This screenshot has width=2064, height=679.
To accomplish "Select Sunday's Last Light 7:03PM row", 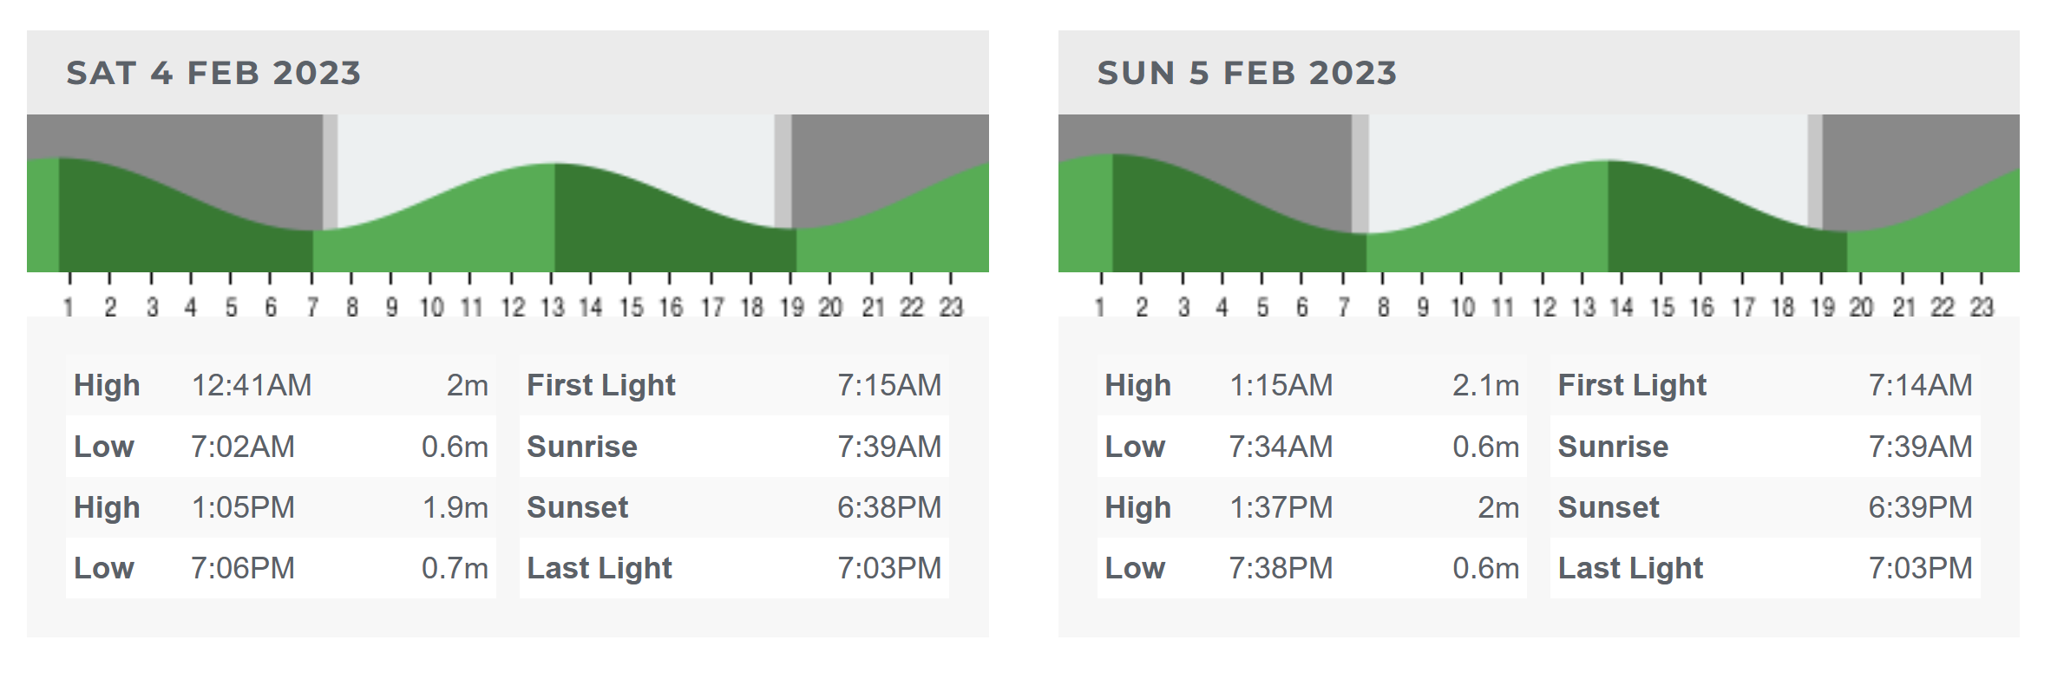I will tap(1765, 568).
